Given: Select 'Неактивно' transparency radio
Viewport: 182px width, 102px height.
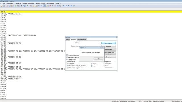Looking at the screenshot, I should pyautogui.click(x=104, y=63).
